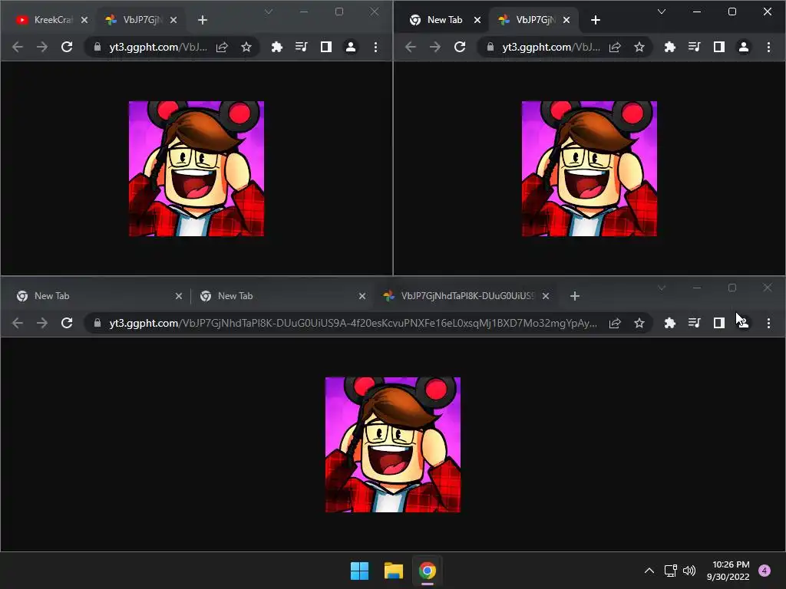786x589 pixels.
Task: Click back arrow in bottom Chrome window
Action: click(x=18, y=323)
